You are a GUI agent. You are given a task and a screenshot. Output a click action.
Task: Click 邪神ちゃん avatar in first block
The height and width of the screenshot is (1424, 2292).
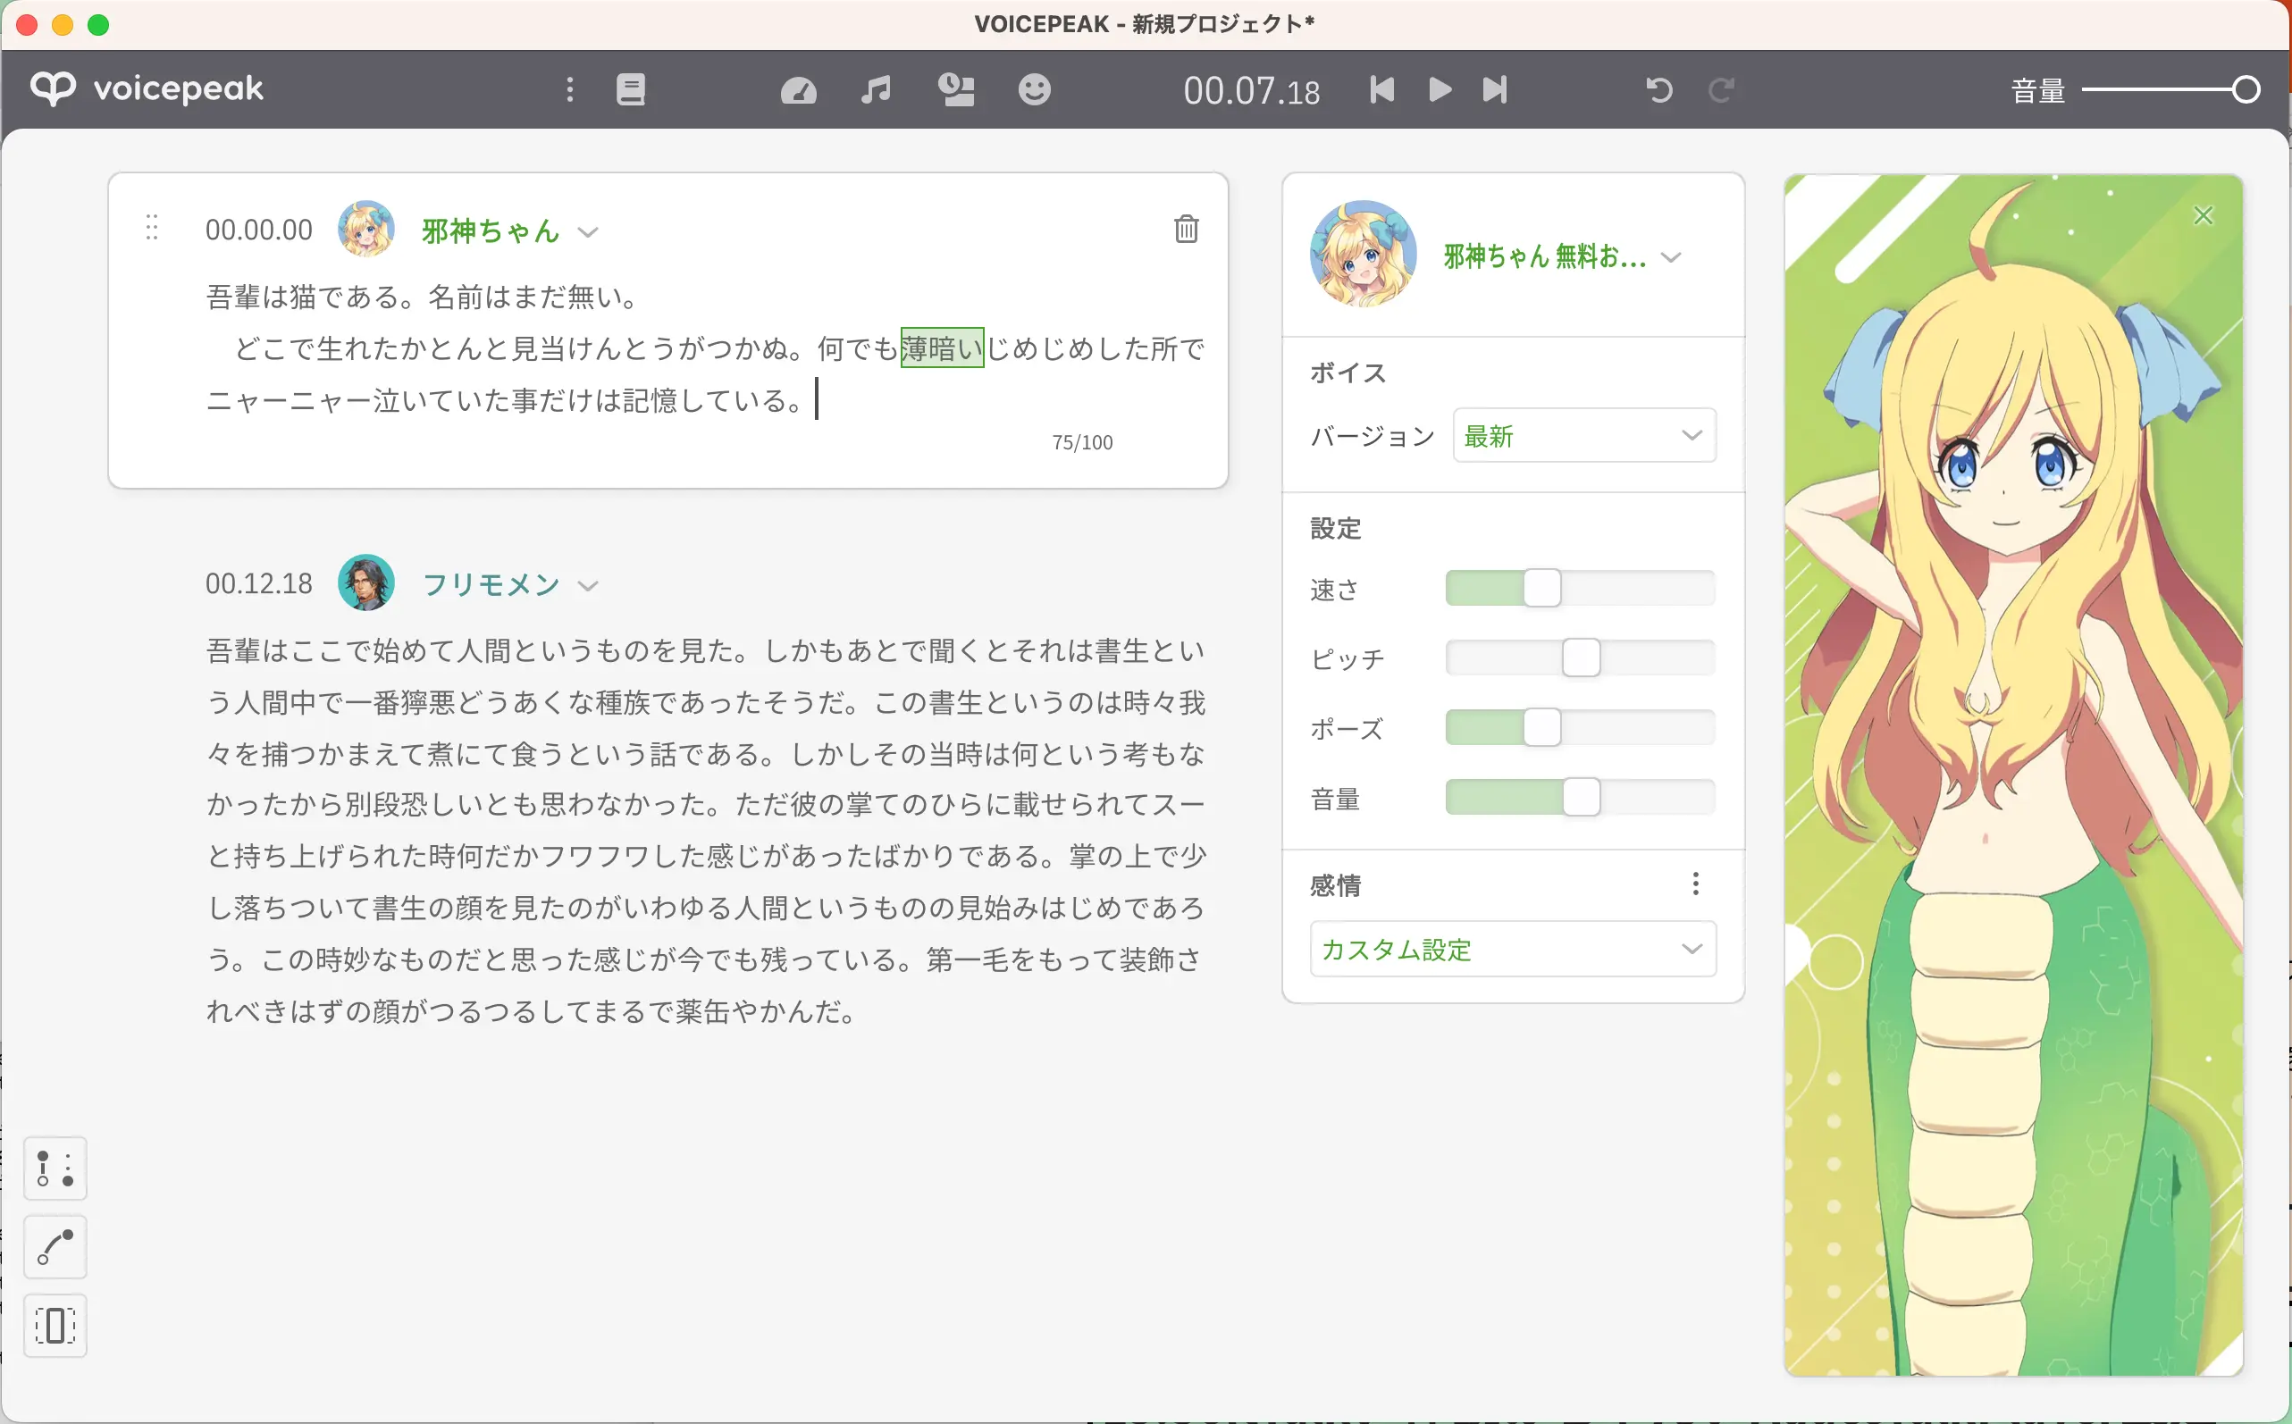(365, 229)
